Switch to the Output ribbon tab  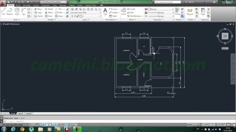[72, 5]
